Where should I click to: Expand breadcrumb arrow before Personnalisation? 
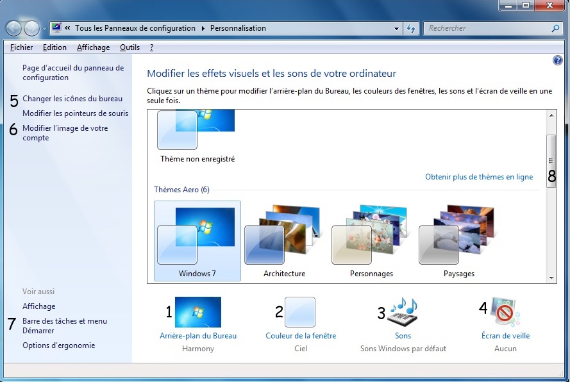point(203,28)
